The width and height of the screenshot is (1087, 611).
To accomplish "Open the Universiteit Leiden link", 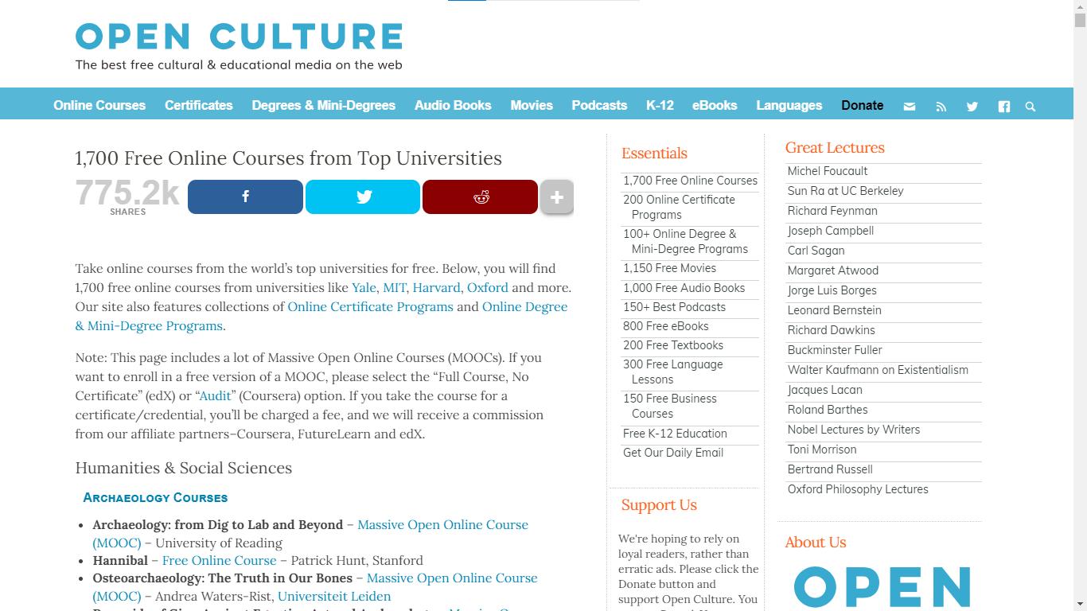I will (334, 596).
